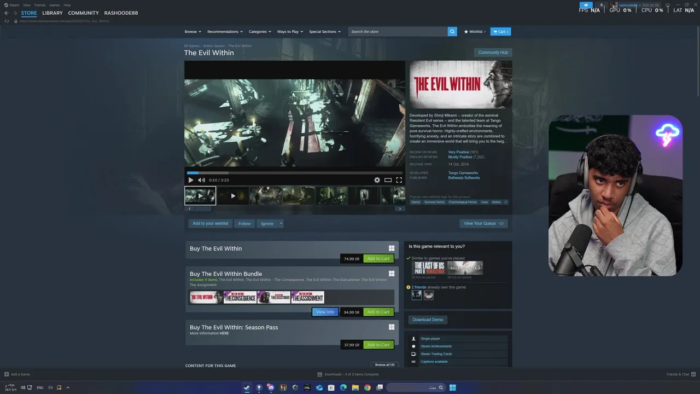
Task: Open the RASHOODE88 profile tab
Action: pyautogui.click(x=121, y=13)
